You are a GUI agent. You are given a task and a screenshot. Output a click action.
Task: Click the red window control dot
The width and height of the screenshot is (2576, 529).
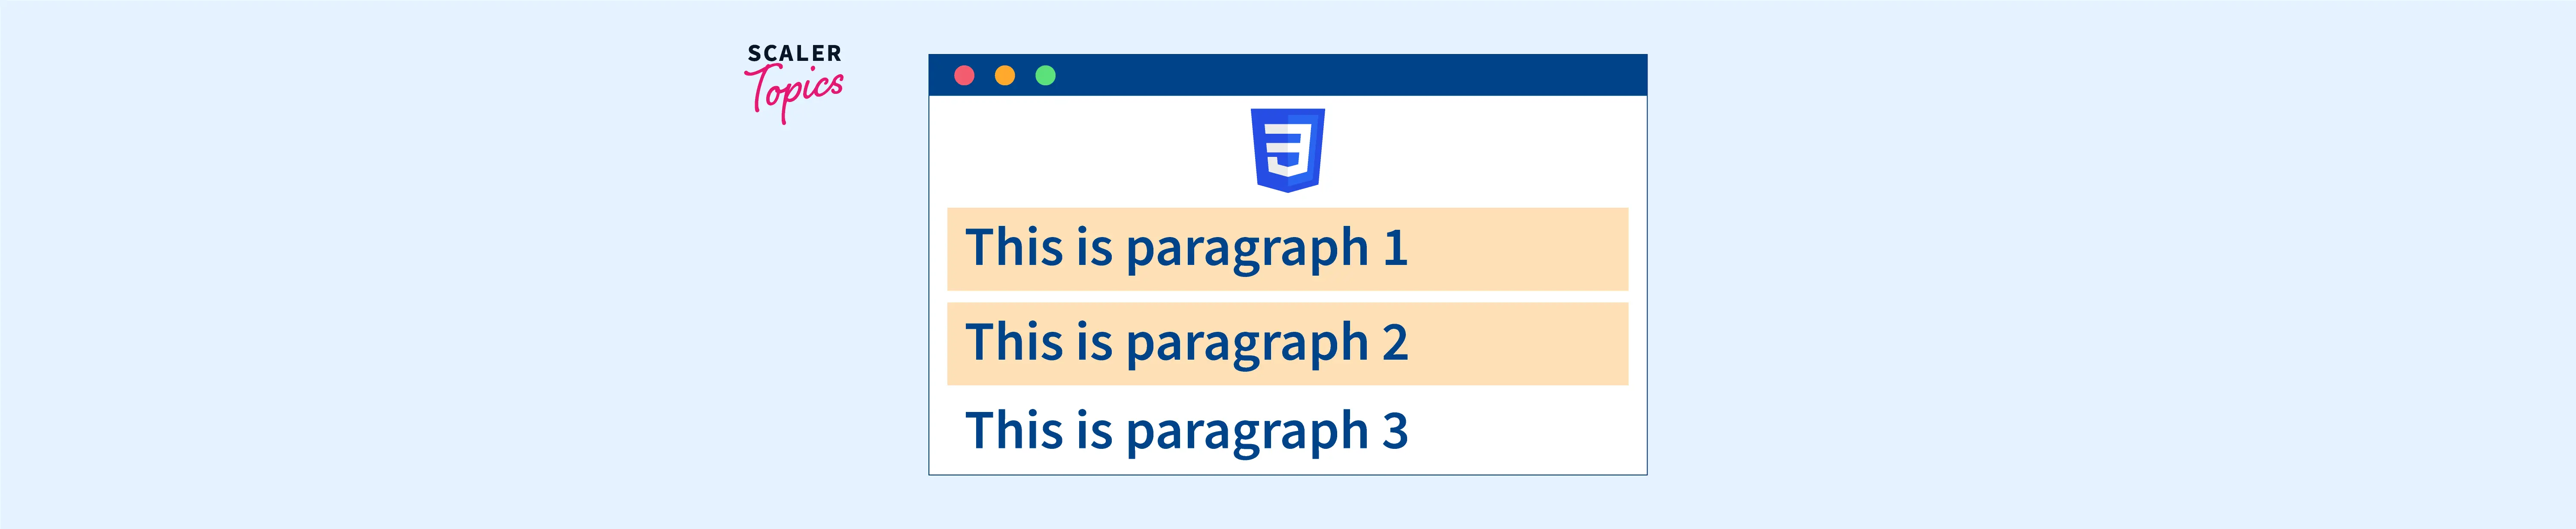click(x=964, y=76)
